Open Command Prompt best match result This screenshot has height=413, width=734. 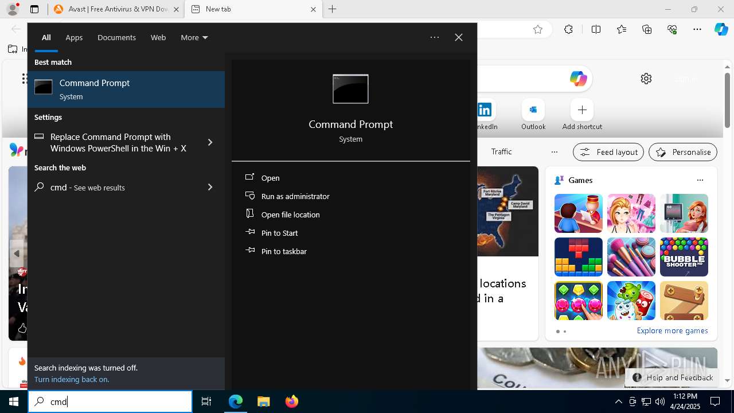[126, 89]
